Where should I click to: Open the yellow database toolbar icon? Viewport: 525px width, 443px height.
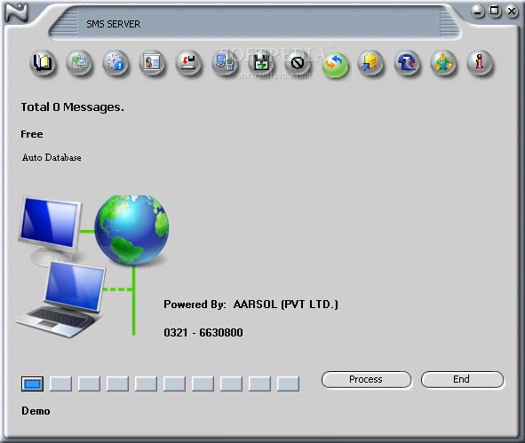(370, 63)
